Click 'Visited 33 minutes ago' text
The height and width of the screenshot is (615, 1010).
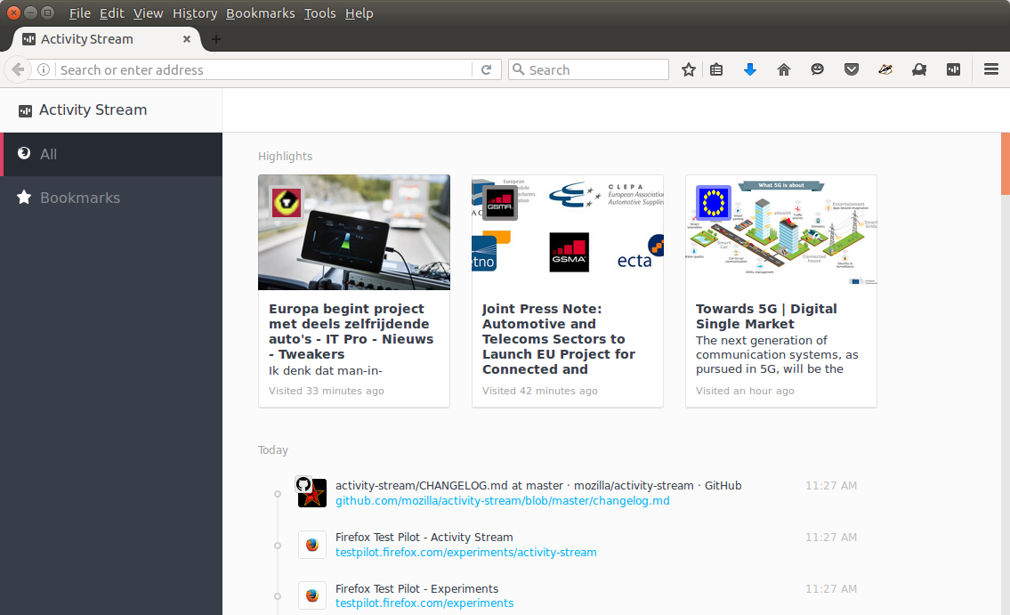tap(326, 391)
